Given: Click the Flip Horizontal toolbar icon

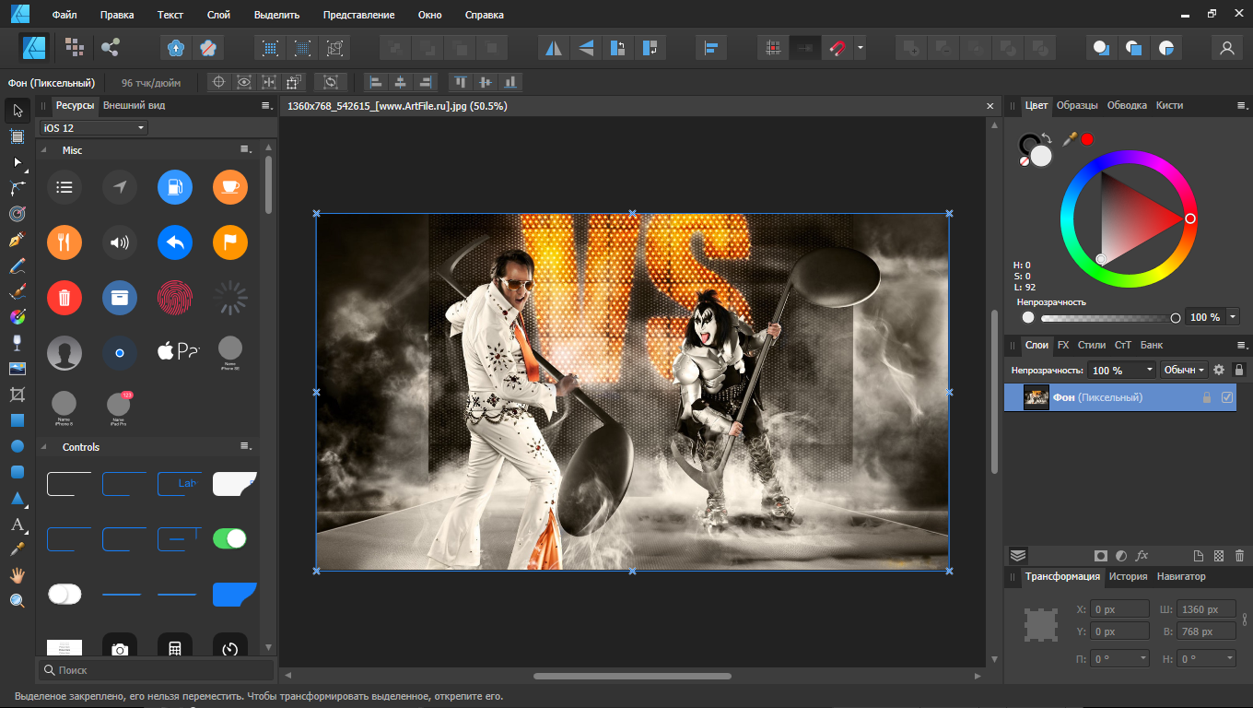Looking at the screenshot, I should click(554, 48).
